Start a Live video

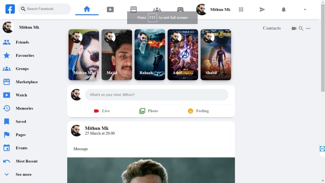[x=102, y=111]
